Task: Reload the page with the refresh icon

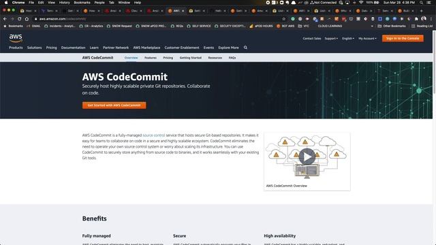Action: pyautogui.click(x=20, y=19)
